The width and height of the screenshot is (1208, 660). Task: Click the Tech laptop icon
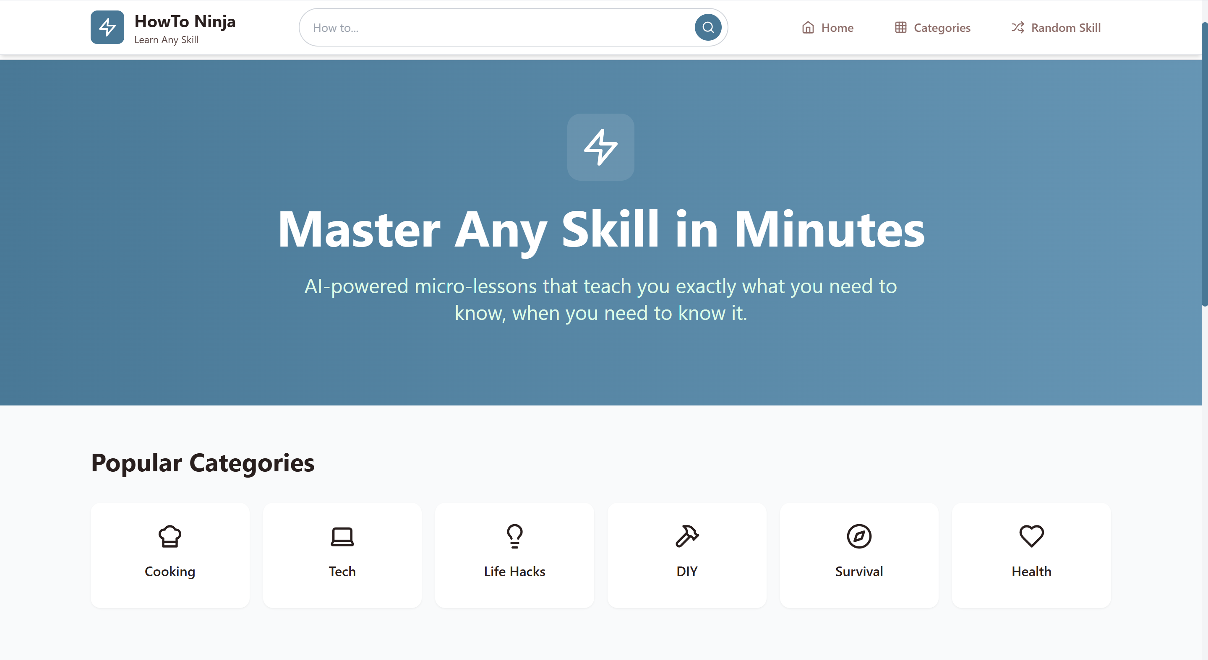click(342, 536)
